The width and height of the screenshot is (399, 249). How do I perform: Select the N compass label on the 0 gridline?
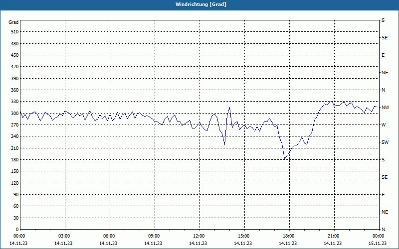tap(383, 230)
